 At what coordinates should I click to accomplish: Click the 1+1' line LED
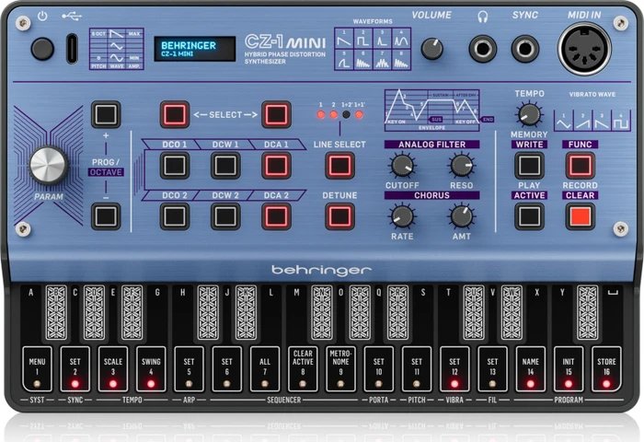click(359, 115)
